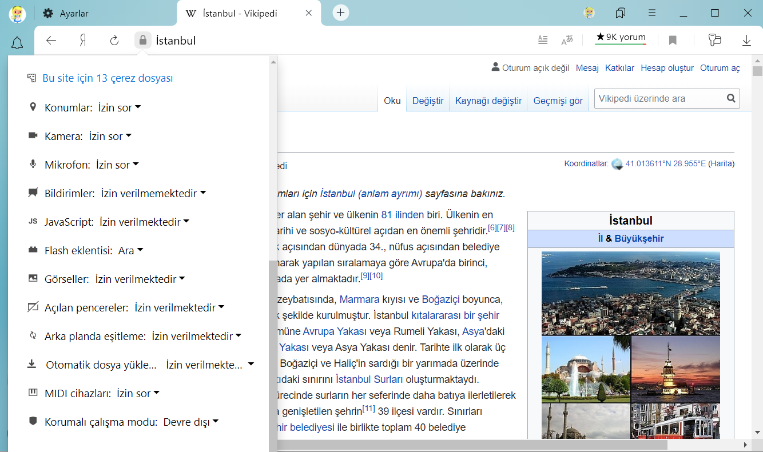This screenshot has width=763, height=452.
Task: Click the download icon beside Otomatik dosya yükleme
Action: (32, 364)
